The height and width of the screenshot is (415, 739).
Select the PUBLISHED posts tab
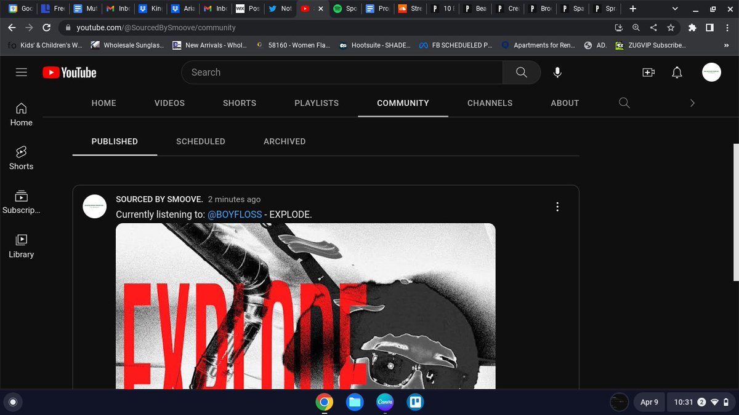[115, 141]
